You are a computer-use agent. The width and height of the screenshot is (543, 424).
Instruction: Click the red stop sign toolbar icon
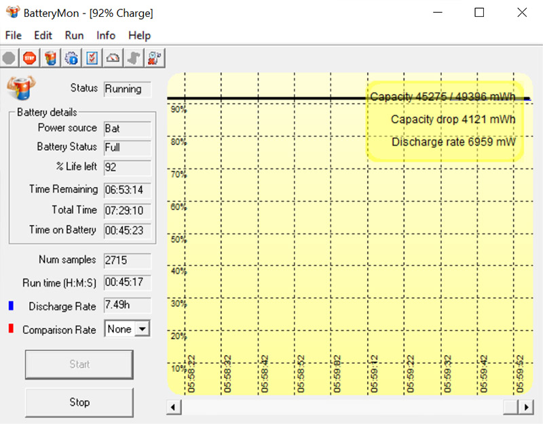click(x=29, y=58)
